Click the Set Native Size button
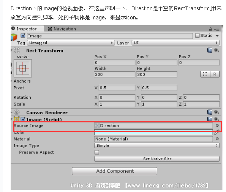Screen dimensions: 226x192 click(157, 159)
